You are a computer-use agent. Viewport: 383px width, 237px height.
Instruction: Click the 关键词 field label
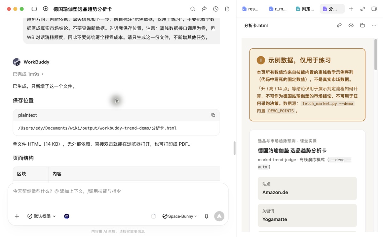[268, 211]
